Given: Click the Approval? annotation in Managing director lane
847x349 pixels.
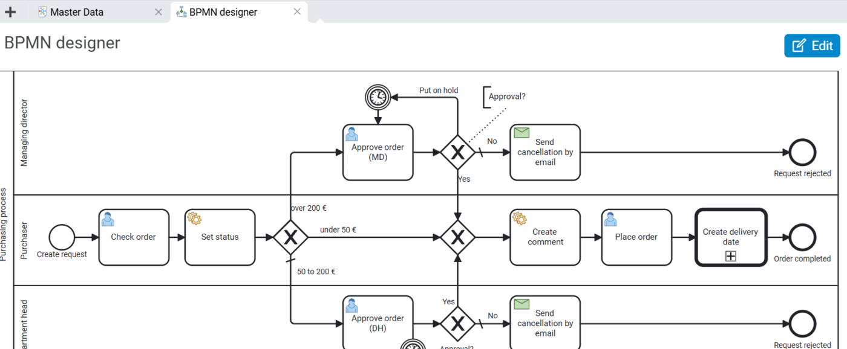Looking at the screenshot, I should click(x=506, y=96).
